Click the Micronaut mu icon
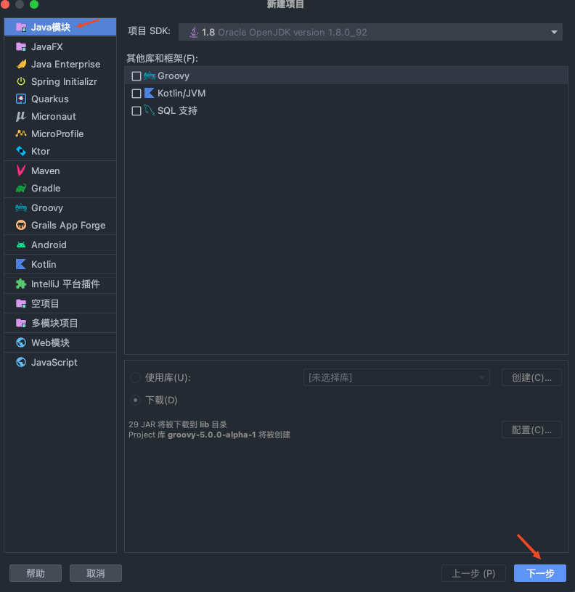The image size is (575, 592). tap(21, 116)
